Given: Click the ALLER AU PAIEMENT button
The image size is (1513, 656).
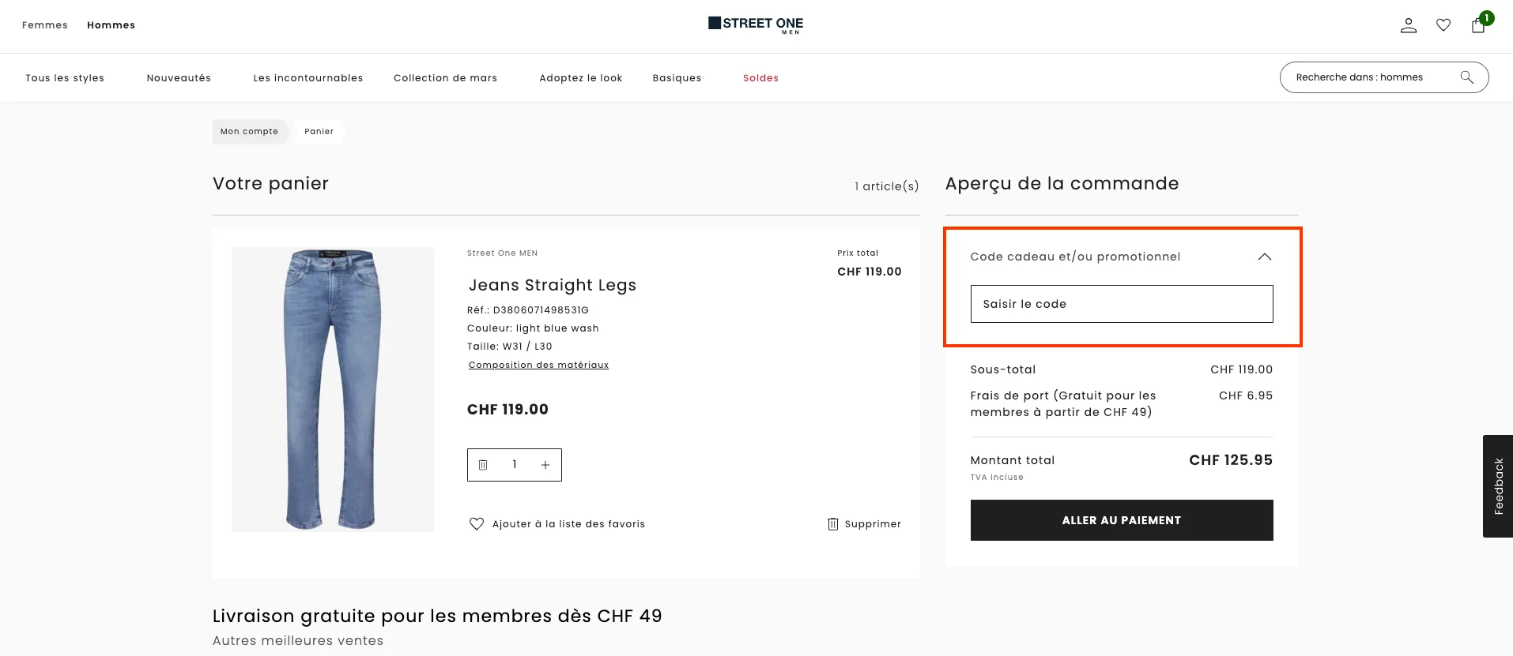Looking at the screenshot, I should pyautogui.click(x=1121, y=519).
